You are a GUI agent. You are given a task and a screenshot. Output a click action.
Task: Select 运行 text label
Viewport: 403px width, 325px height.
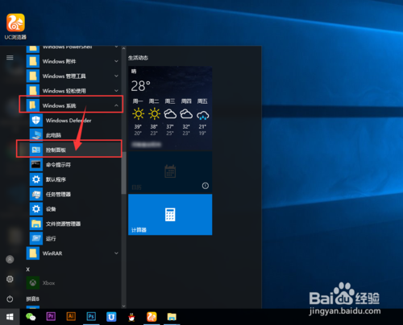tap(51, 238)
